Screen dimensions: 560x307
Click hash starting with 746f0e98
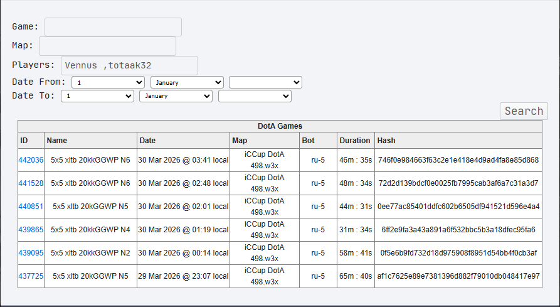click(458, 160)
